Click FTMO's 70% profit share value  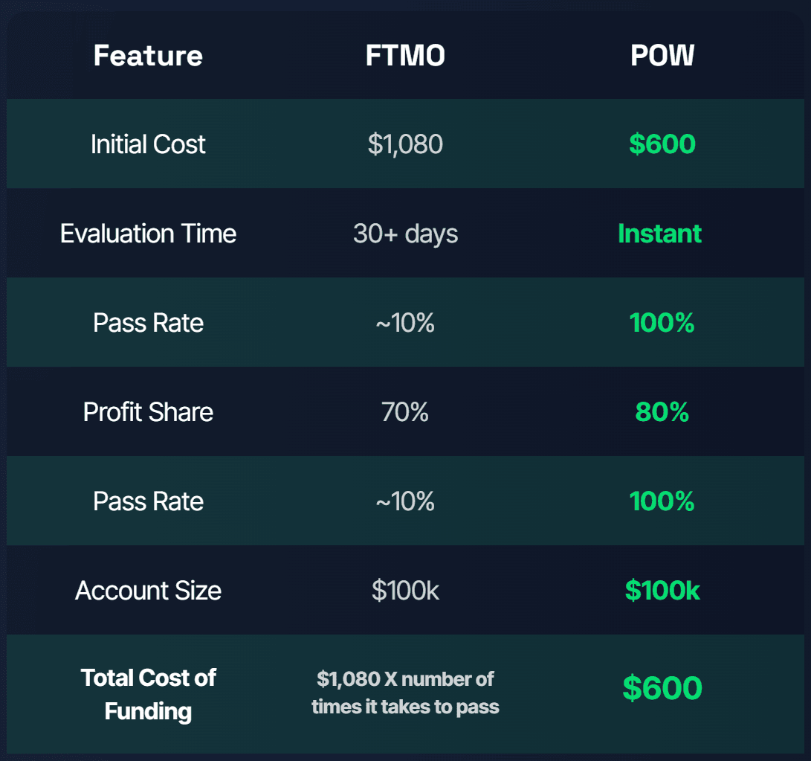(405, 412)
